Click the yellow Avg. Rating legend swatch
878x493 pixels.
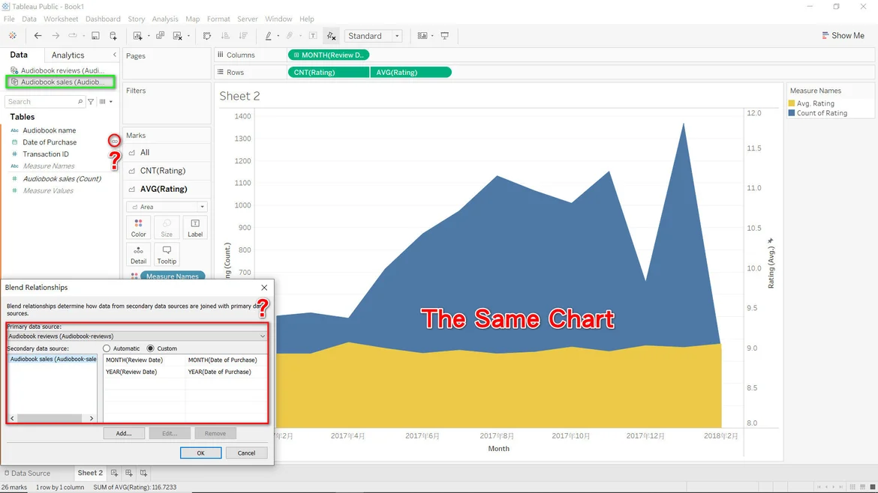click(792, 103)
